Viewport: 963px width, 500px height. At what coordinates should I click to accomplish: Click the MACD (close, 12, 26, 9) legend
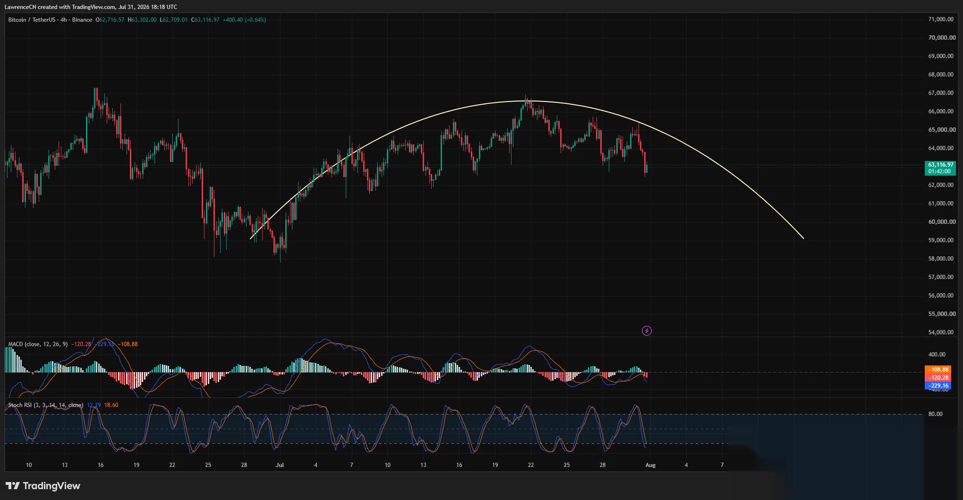tap(38, 344)
